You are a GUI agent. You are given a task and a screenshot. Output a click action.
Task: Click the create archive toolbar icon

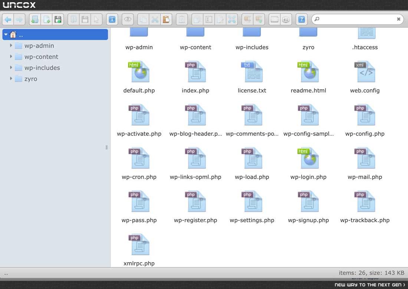[259, 19]
